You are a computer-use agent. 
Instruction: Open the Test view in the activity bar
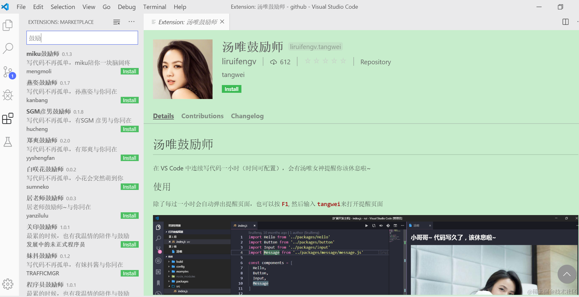(8, 142)
